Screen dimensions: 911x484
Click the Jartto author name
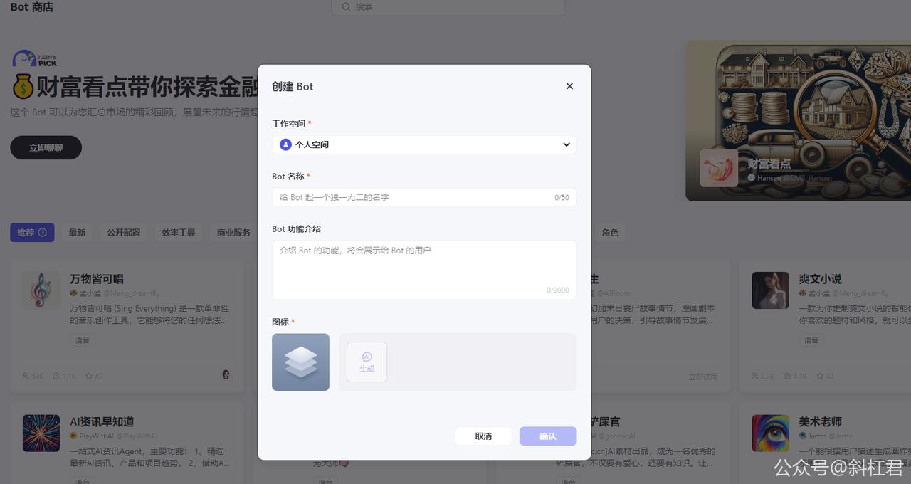click(x=818, y=436)
